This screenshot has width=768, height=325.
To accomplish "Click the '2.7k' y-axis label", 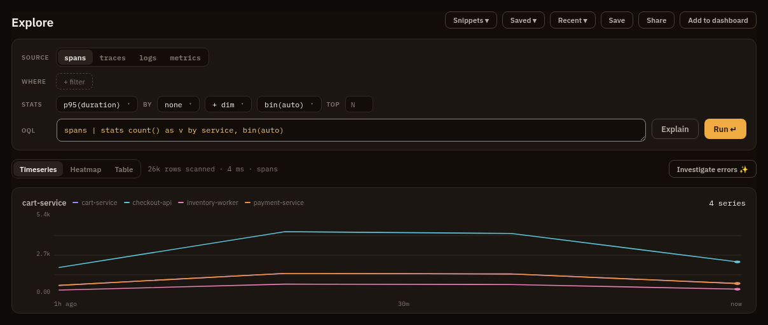I will tap(43, 254).
